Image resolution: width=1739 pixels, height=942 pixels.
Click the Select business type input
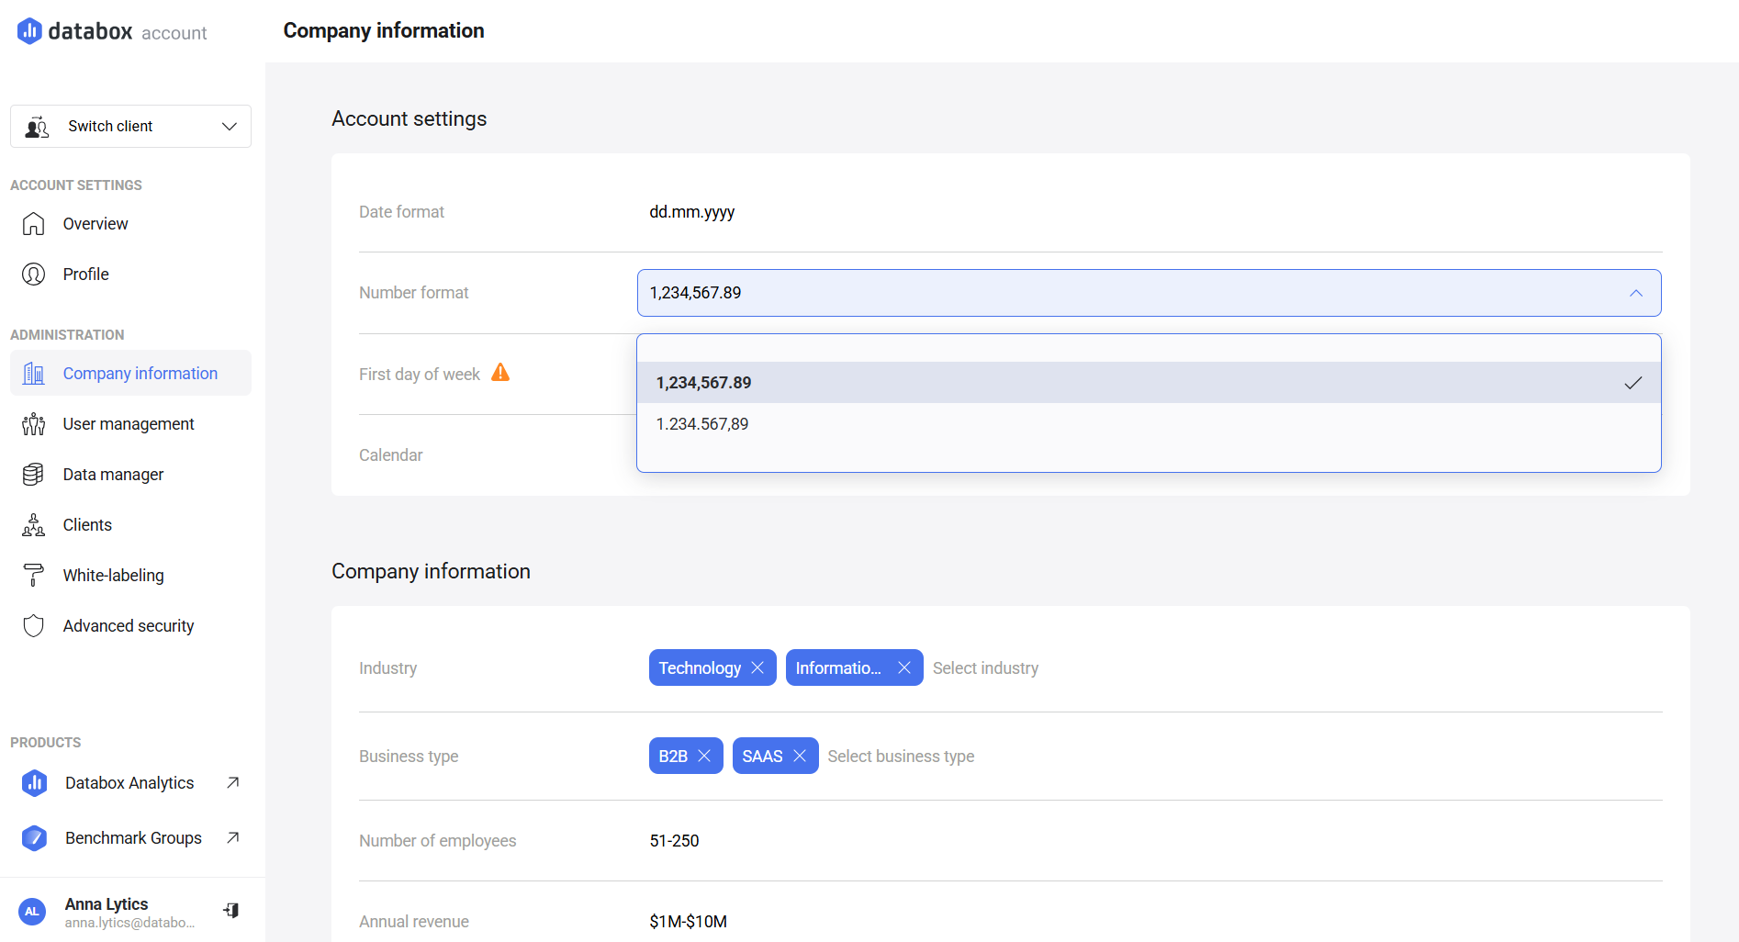pyautogui.click(x=901, y=757)
